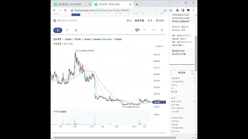The height and width of the screenshot is (139, 248).
Task: Click the browser forward arrow
Action: click(60, 10)
